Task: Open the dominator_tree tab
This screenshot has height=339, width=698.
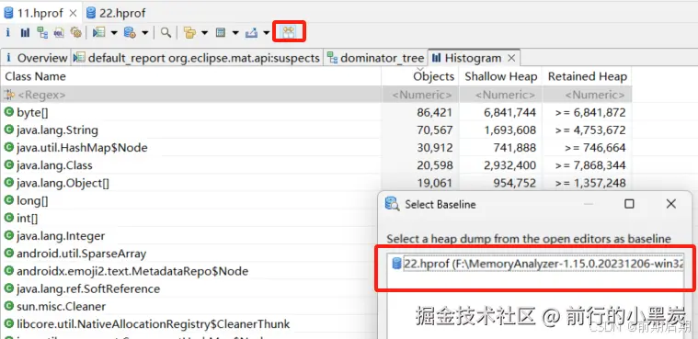Action: click(375, 58)
